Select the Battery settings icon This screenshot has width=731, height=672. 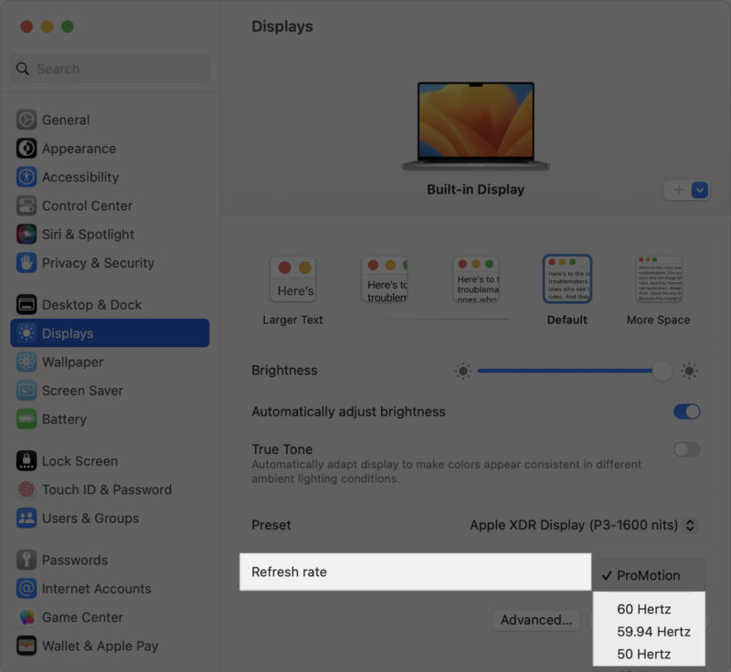(27, 419)
